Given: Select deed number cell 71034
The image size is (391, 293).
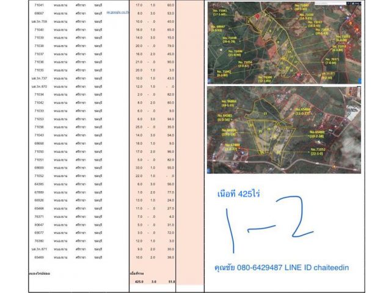Looking at the screenshot, I should pyautogui.click(x=39, y=95).
